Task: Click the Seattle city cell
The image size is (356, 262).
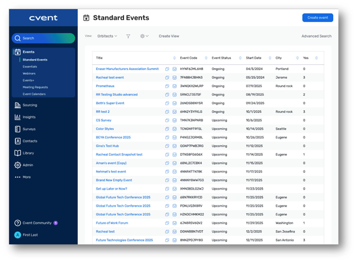Action: pyautogui.click(x=281, y=129)
